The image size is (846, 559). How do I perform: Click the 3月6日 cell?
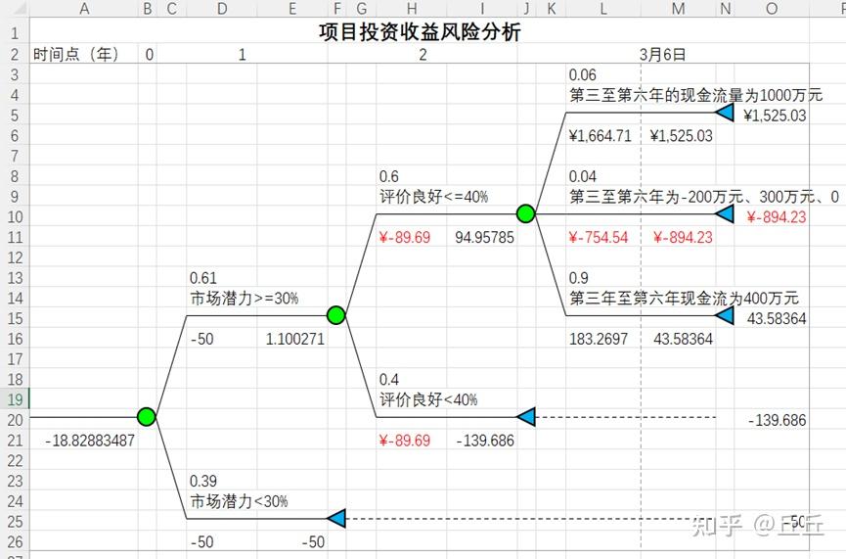pyautogui.click(x=662, y=55)
